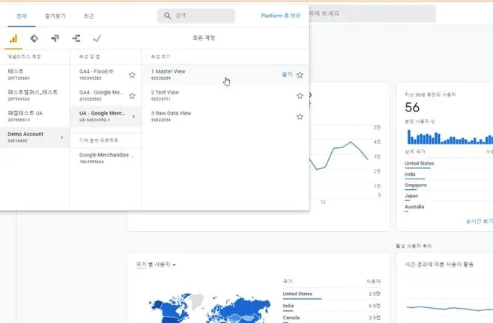The width and height of the screenshot is (493, 323).
Task: Select the account with ID 207944163
Action: (34, 96)
